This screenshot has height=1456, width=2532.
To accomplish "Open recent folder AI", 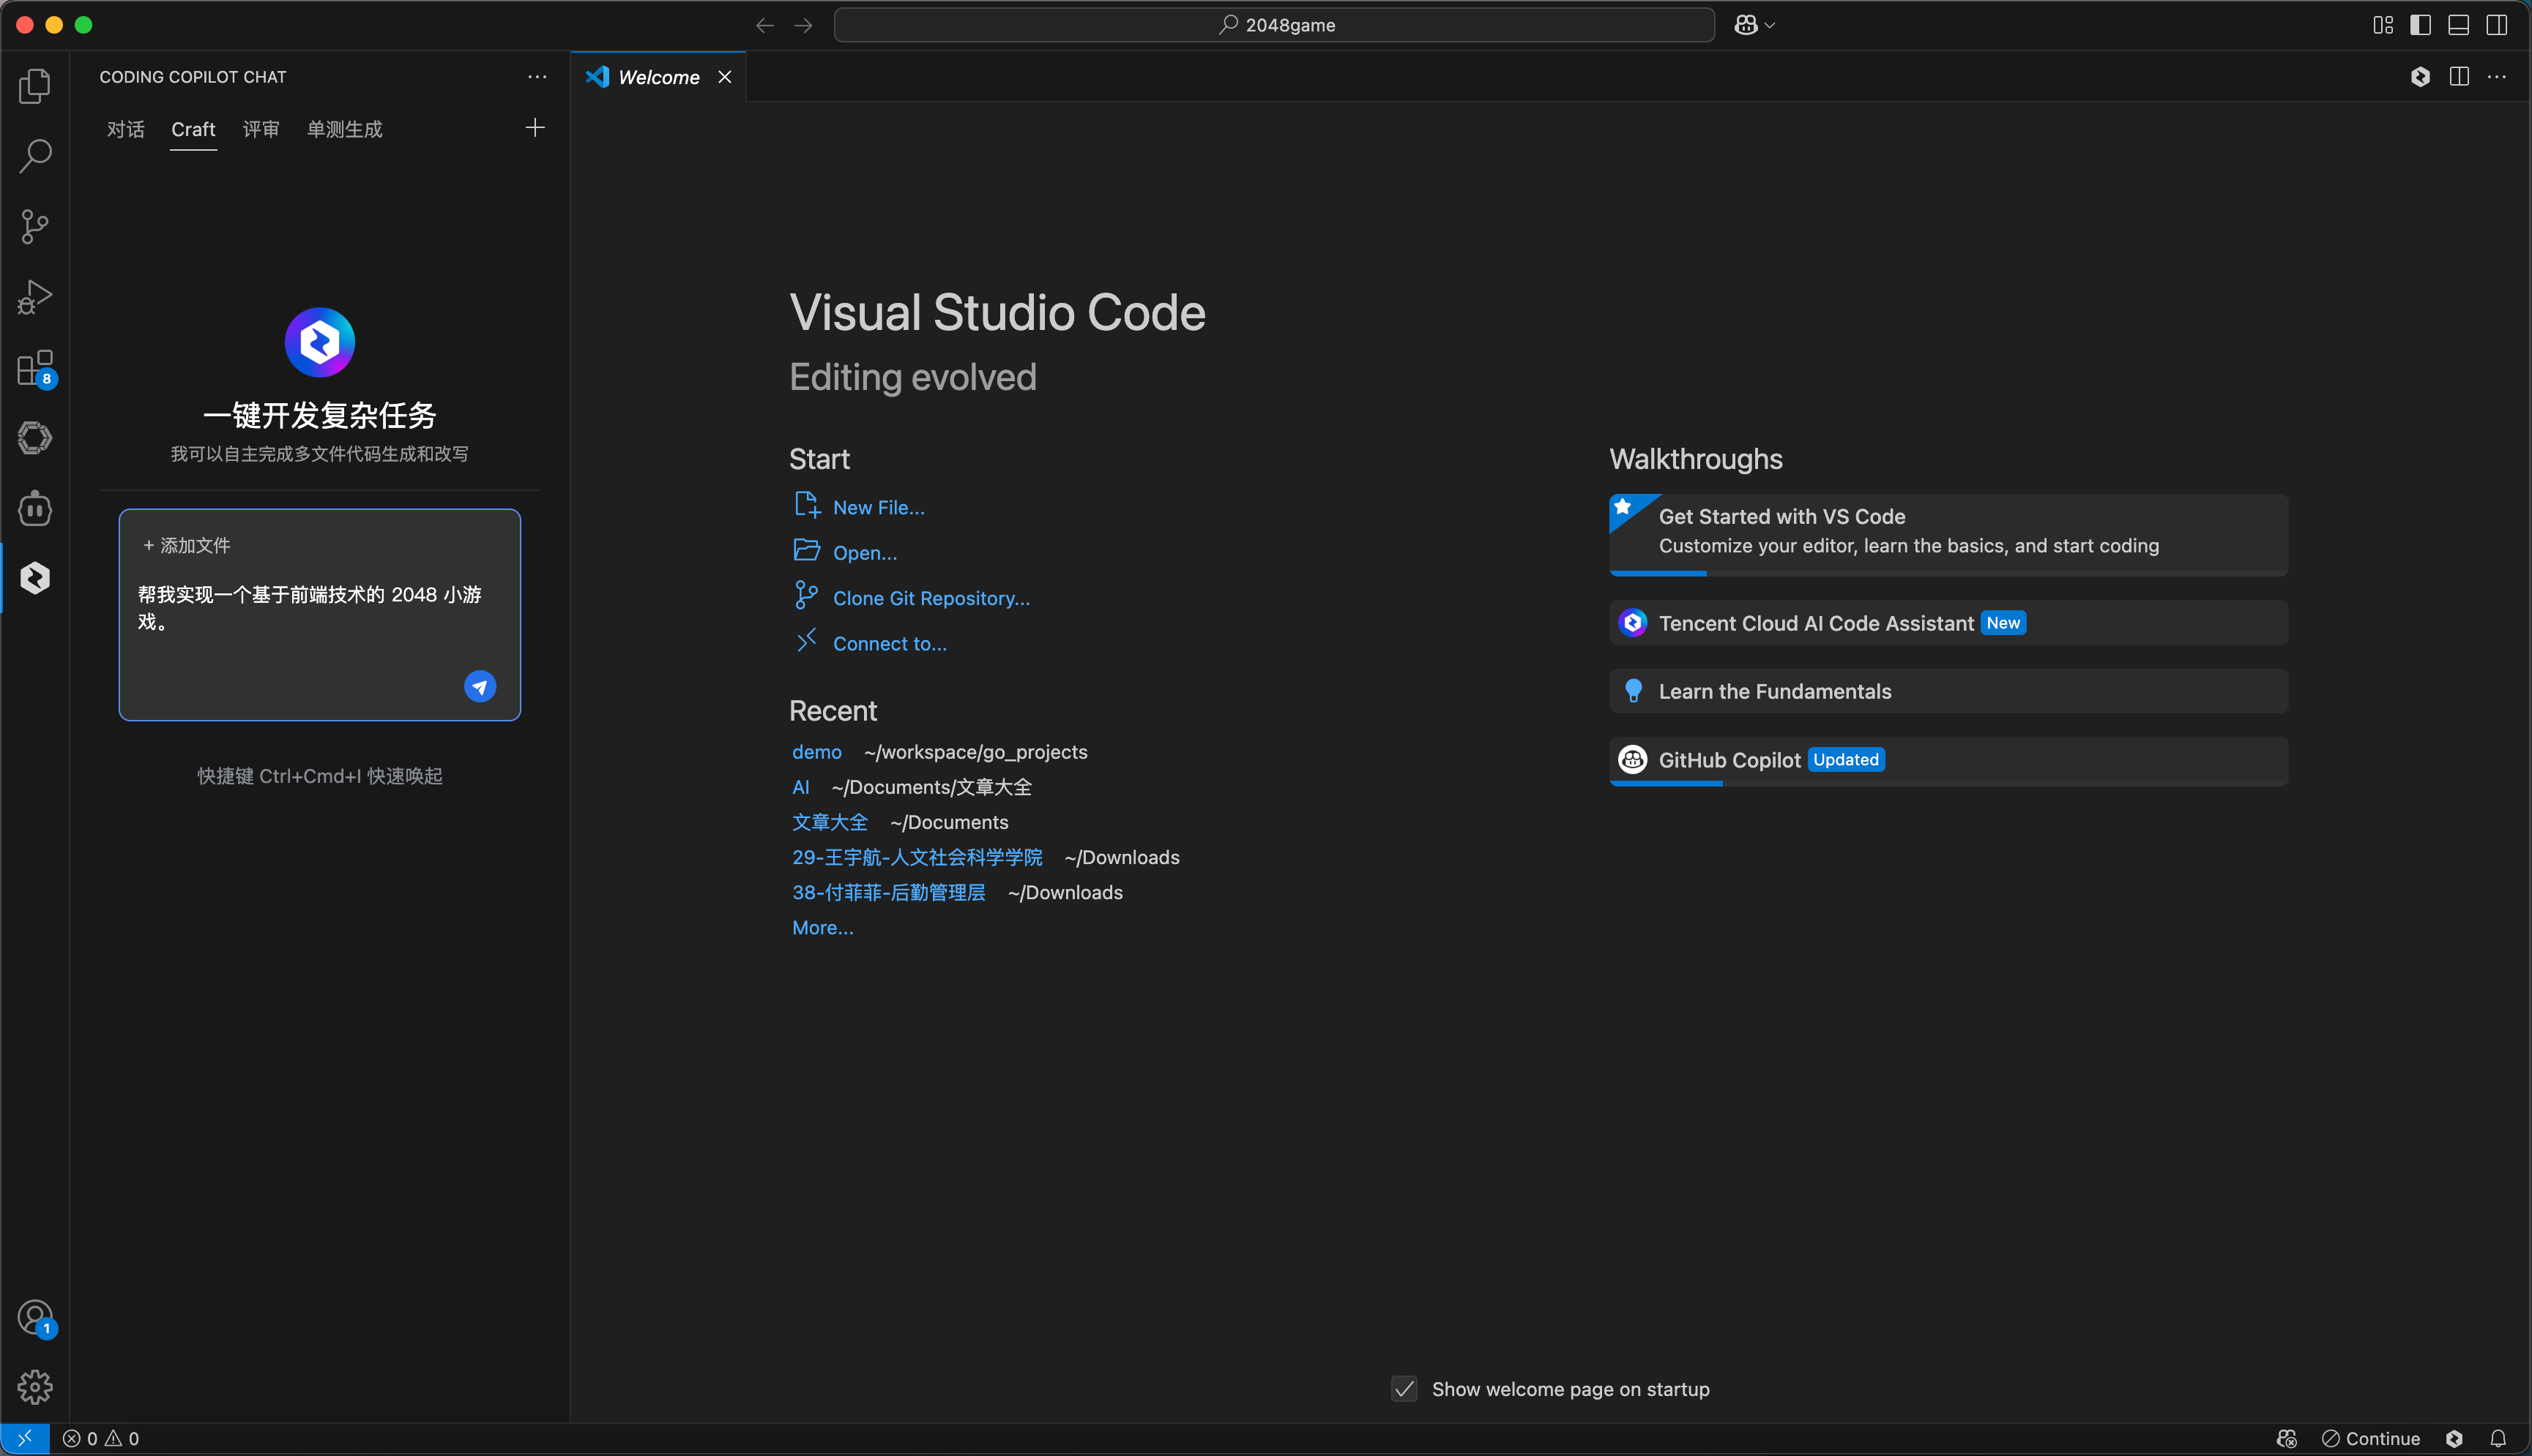I will (800, 787).
